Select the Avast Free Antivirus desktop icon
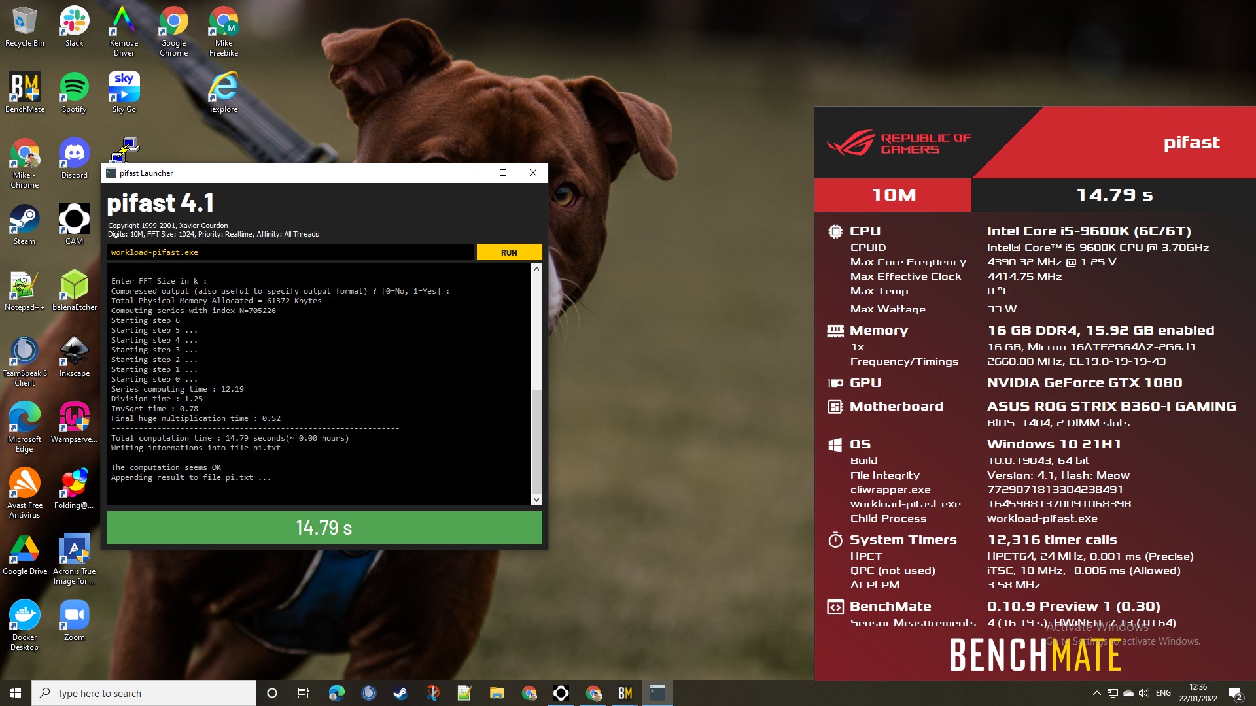The image size is (1256, 706). tap(24, 494)
